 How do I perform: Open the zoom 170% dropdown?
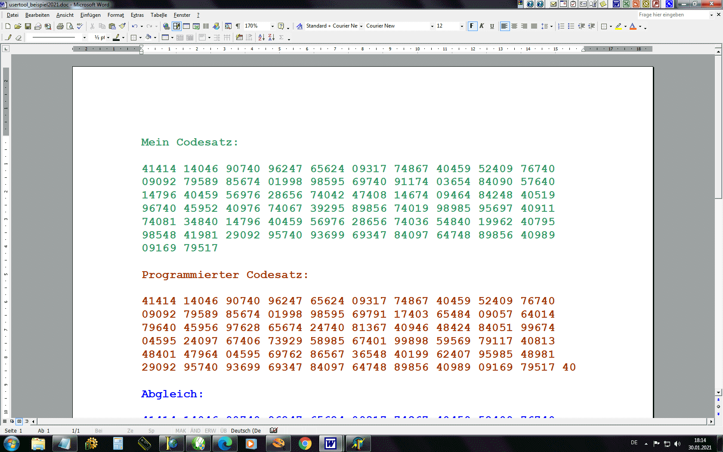coord(272,26)
